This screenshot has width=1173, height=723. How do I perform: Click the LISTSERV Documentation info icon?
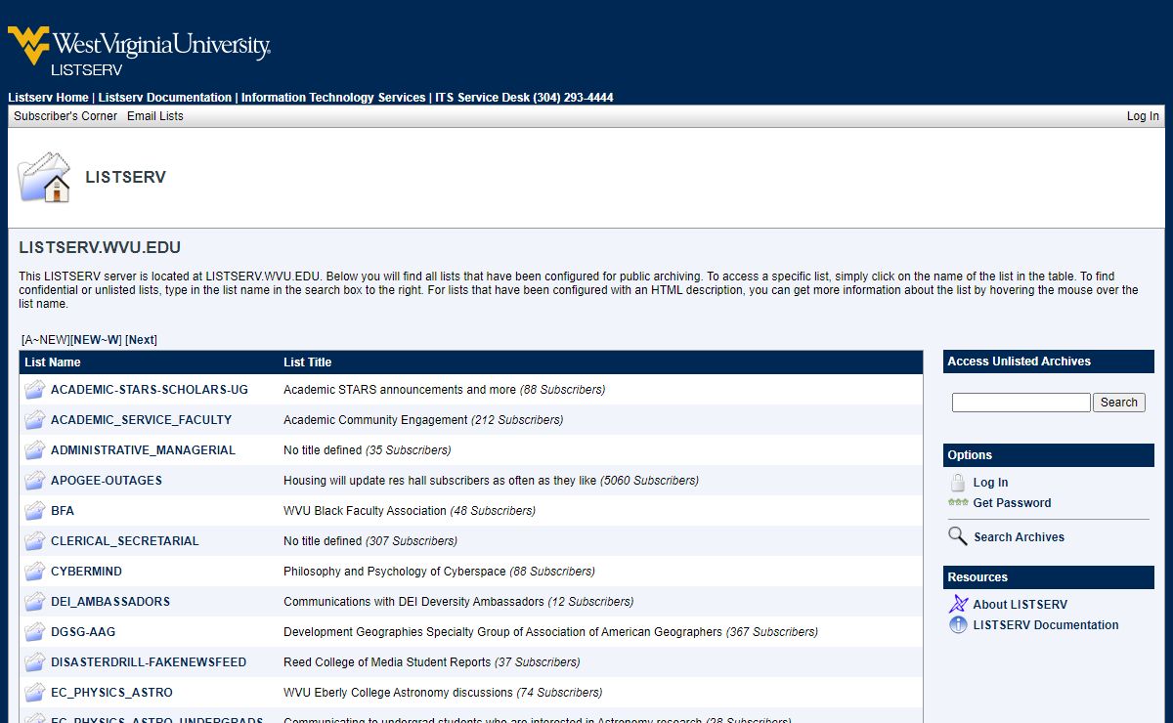[958, 625]
